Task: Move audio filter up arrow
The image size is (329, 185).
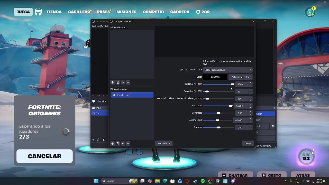Action: click(x=123, y=82)
